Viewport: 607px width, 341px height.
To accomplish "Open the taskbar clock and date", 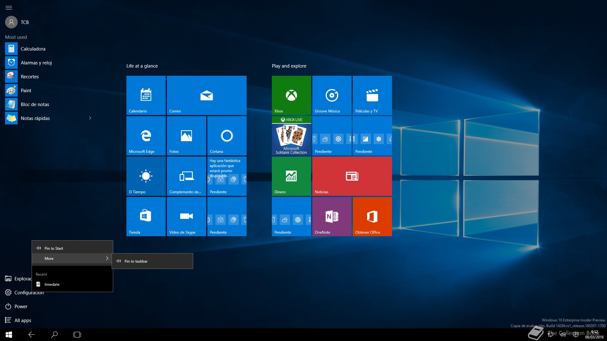I will coord(594,335).
